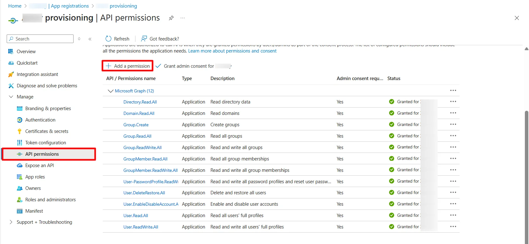This screenshot has width=529, height=244.
Task: Click Add a permission button
Action: (x=127, y=66)
